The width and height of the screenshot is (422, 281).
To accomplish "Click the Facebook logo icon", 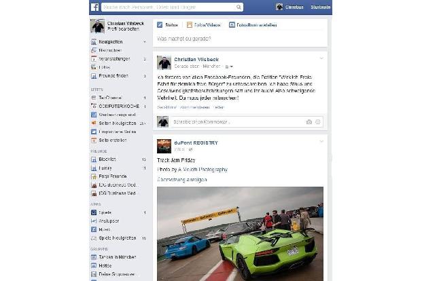I will [x=94, y=7].
